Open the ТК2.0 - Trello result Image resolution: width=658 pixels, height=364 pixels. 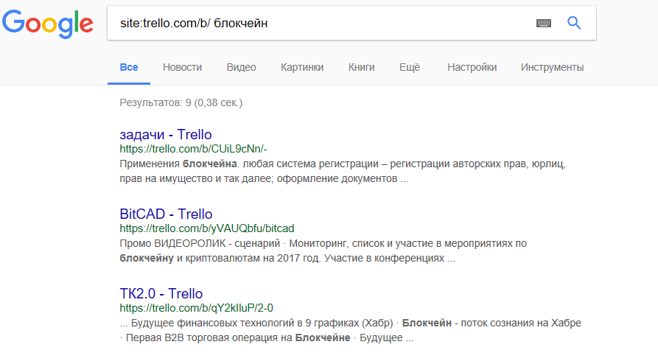(x=161, y=294)
